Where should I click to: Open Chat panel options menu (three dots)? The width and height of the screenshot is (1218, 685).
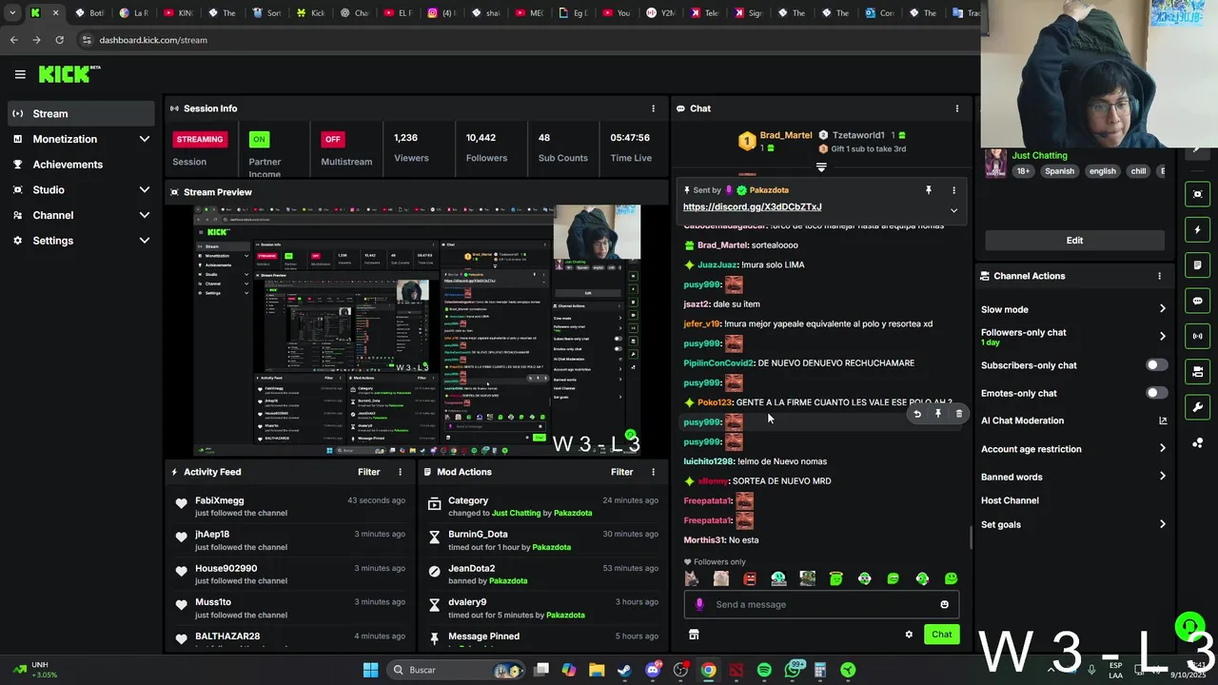coord(957,108)
